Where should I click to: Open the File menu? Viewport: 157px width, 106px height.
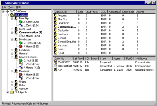pyautogui.click(x=4, y=7)
